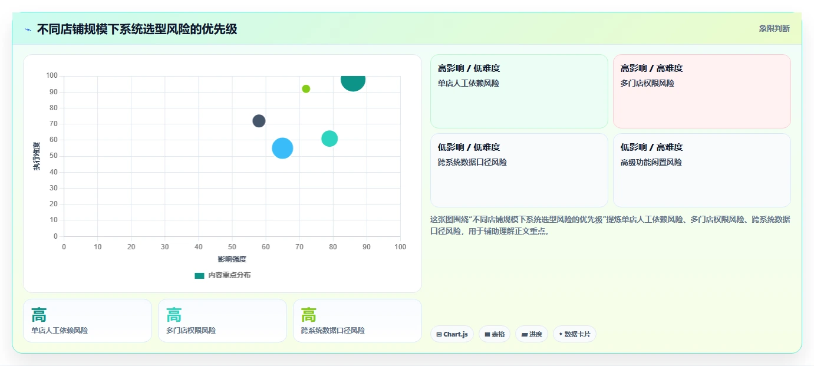This screenshot has height=366, width=814.
Task: Click the turquoise bubble near 80
Action: 329,139
